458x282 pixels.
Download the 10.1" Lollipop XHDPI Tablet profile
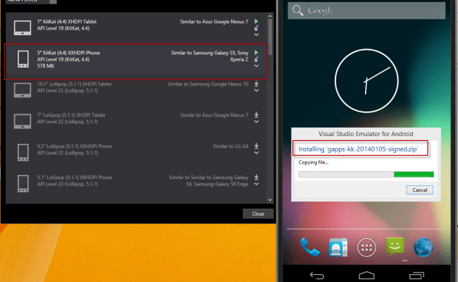click(x=256, y=84)
